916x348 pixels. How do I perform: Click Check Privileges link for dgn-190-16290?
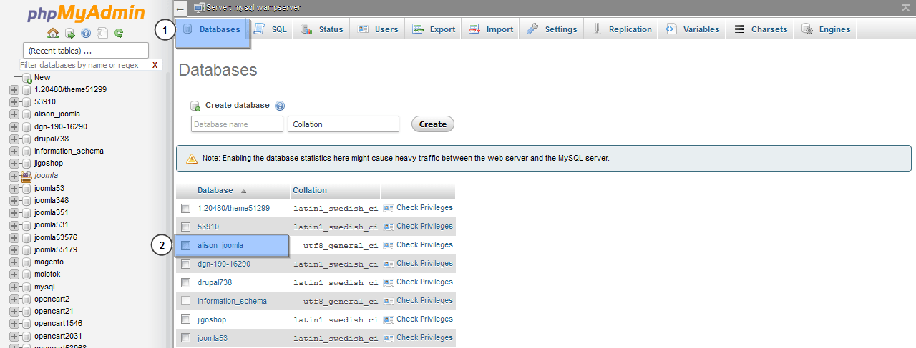coord(424,264)
